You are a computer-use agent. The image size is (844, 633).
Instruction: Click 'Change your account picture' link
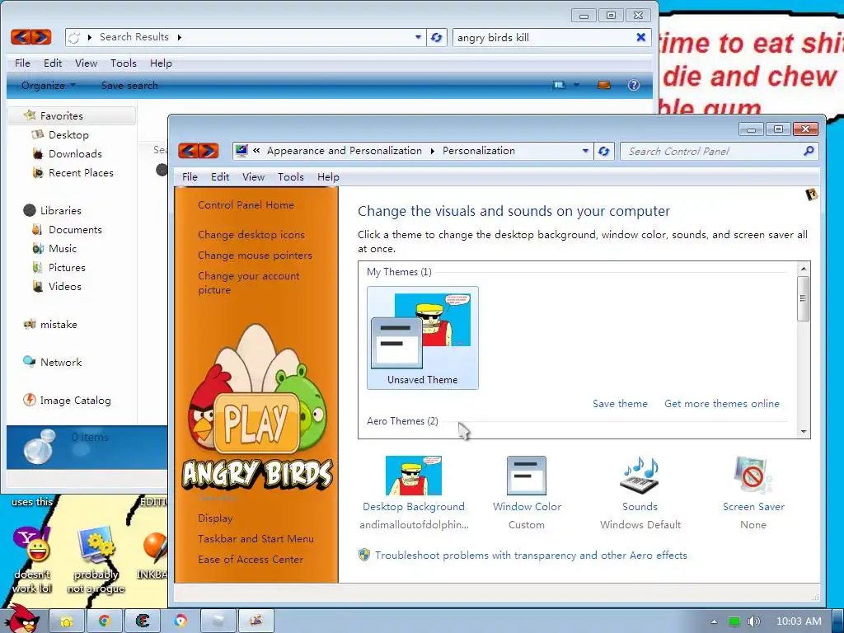249,283
